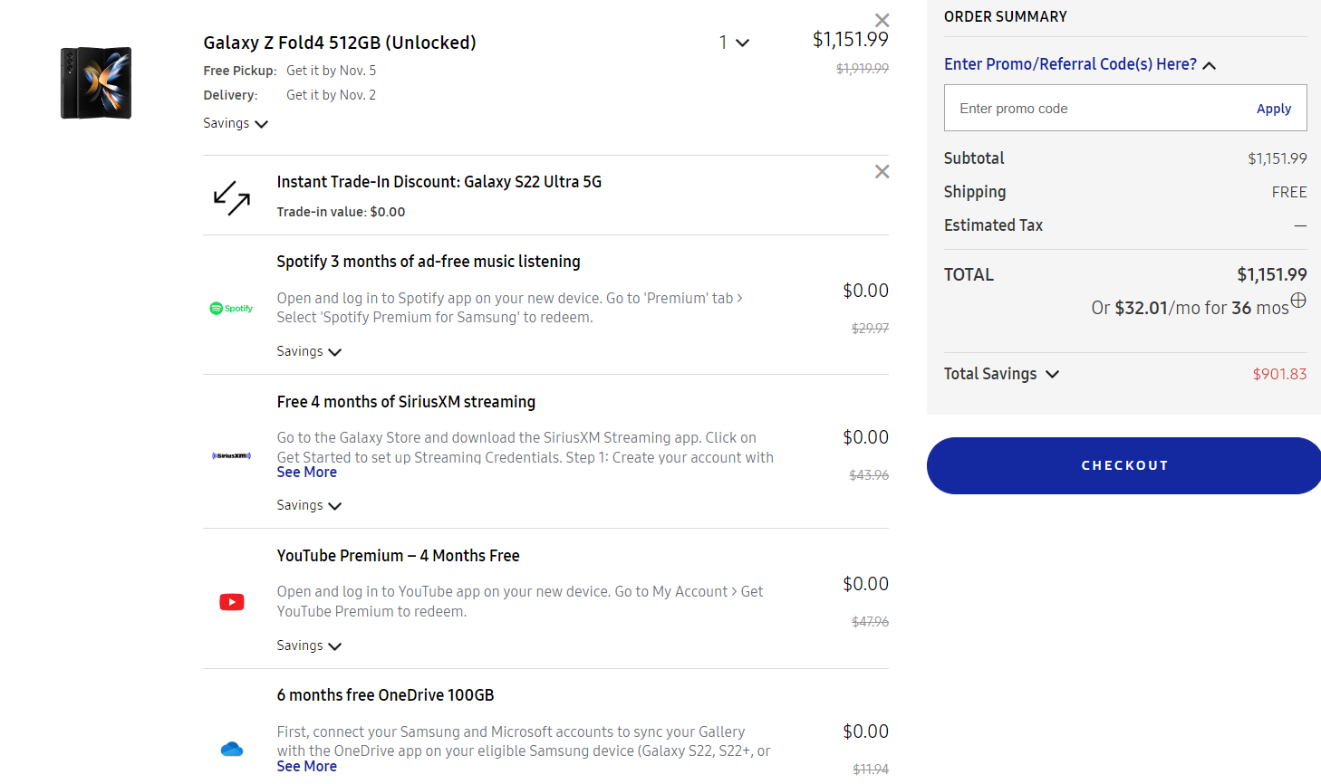The height and width of the screenshot is (784, 1321).
Task: Collapse the Promo/Referral Code section
Action: coord(1209,64)
